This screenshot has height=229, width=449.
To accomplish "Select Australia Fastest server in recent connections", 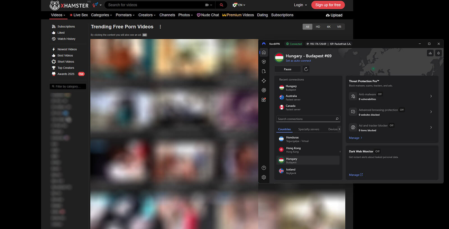I will coord(308,97).
